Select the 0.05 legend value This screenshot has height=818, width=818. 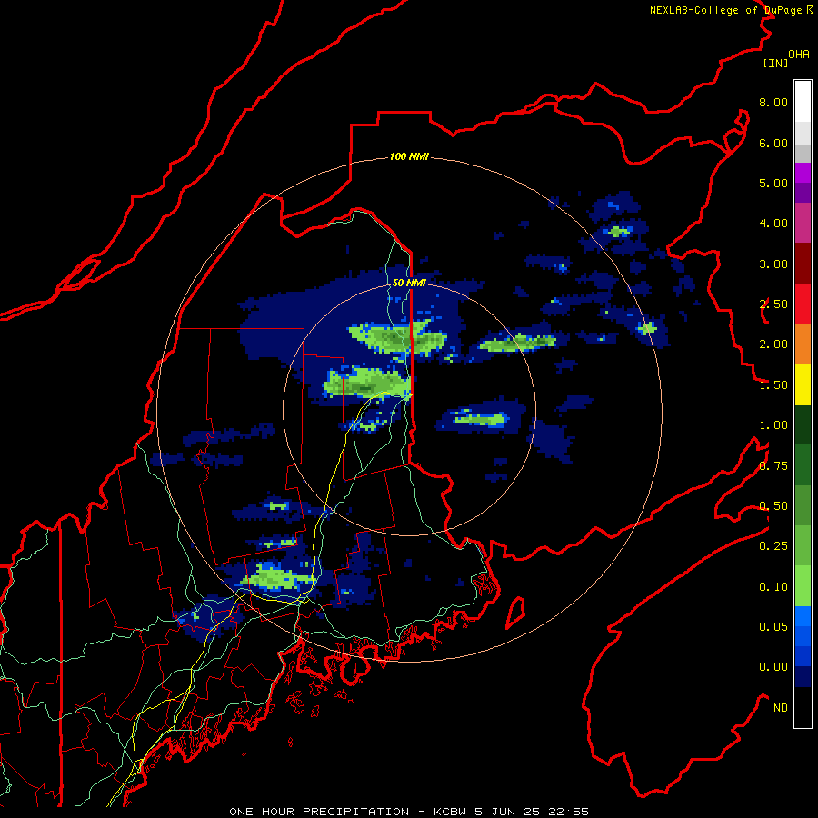pyautogui.click(x=773, y=627)
